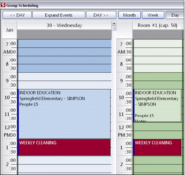Select the 2:00 slot in Room #1

point(158,160)
